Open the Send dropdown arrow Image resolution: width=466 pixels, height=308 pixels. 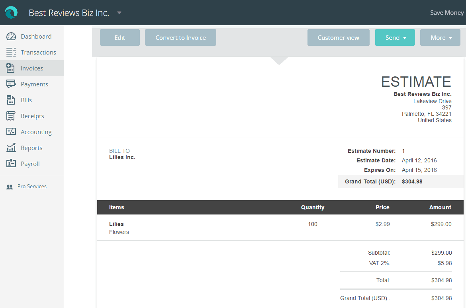point(405,37)
